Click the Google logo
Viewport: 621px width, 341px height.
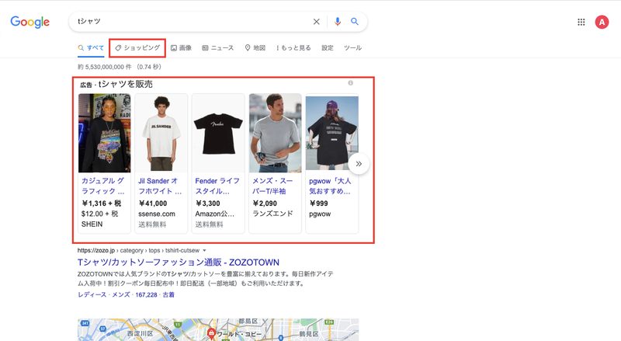click(x=30, y=23)
